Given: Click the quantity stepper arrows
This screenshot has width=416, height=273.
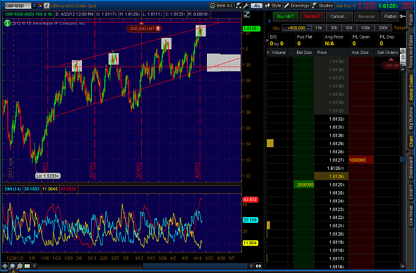Looking at the screenshot, I should click(309, 28).
